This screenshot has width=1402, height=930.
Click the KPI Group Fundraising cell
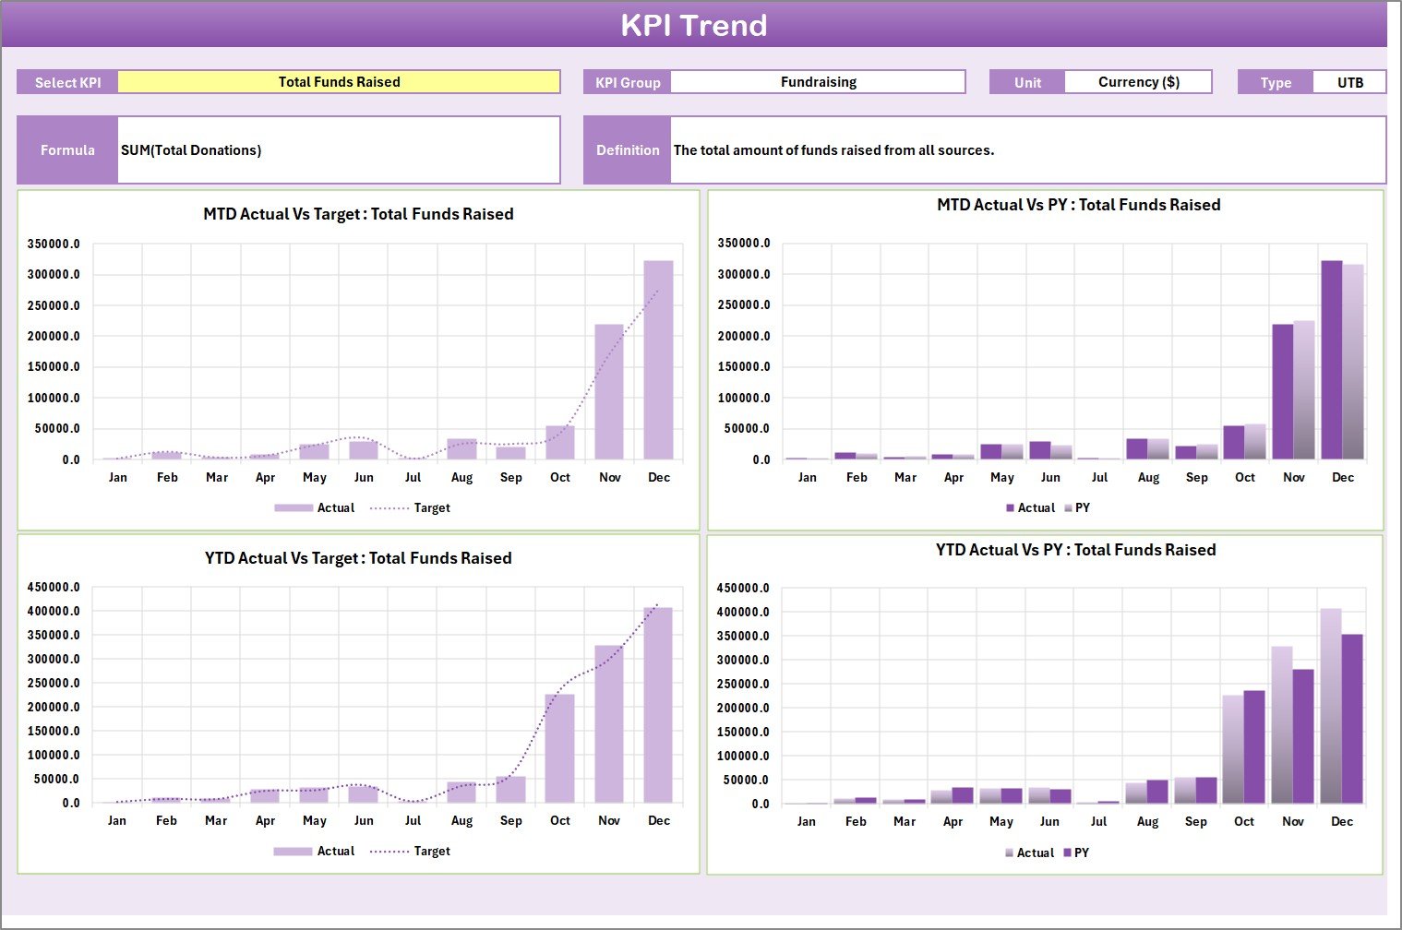coord(818,82)
